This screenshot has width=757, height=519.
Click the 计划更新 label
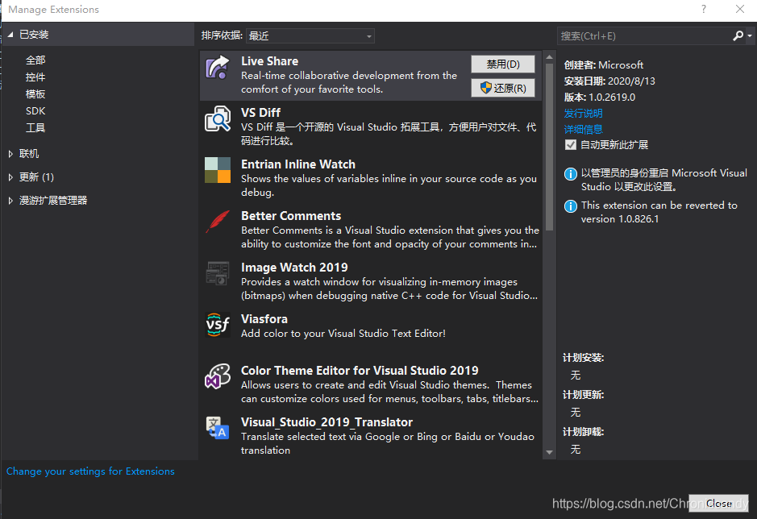583,395
